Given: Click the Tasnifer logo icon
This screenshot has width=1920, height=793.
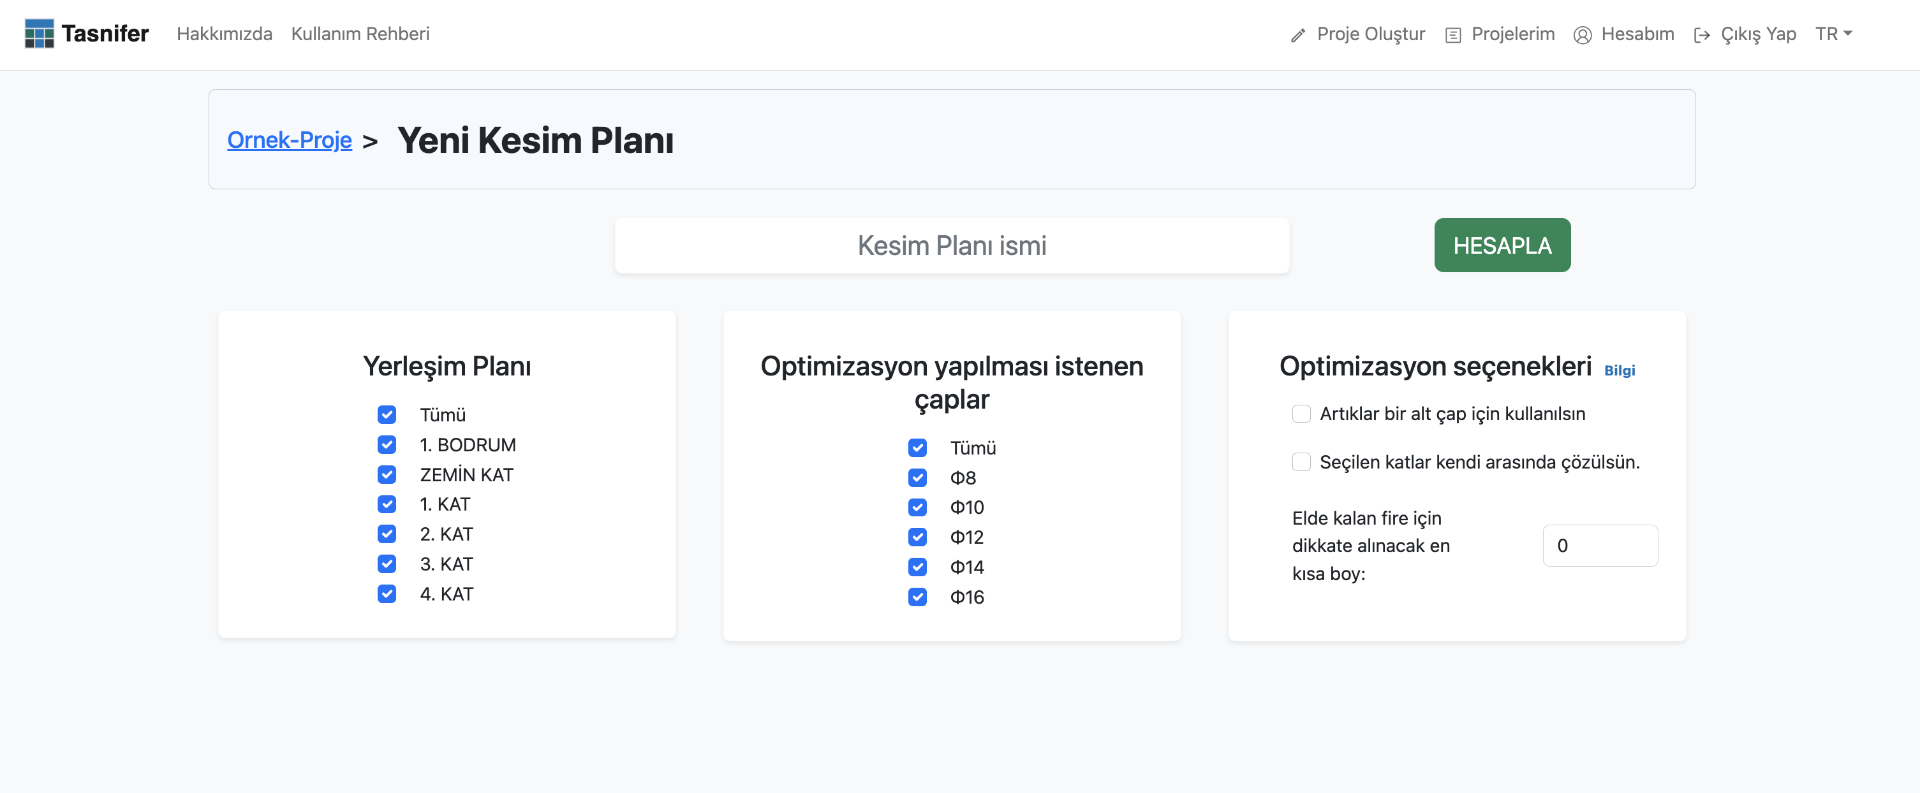Looking at the screenshot, I should point(39,34).
